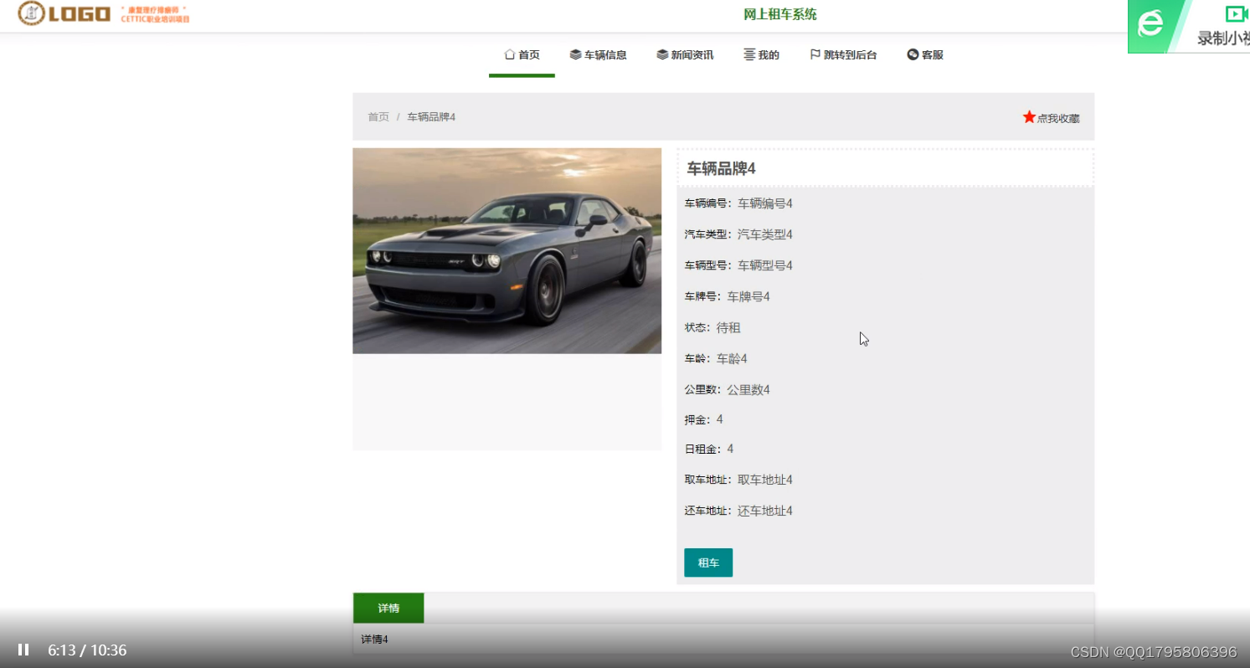
Task: Click the 汽车类型4 value
Action: coord(765,234)
